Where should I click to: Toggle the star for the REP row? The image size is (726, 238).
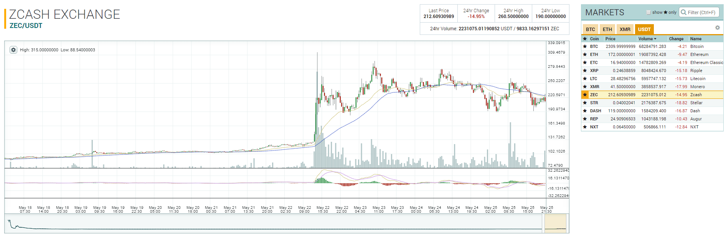585,119
